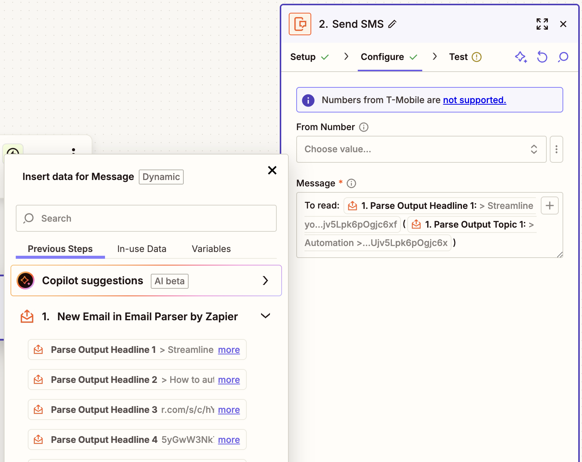Select the Previous Steps tab

pyautogui.click(x=60, y=249)
